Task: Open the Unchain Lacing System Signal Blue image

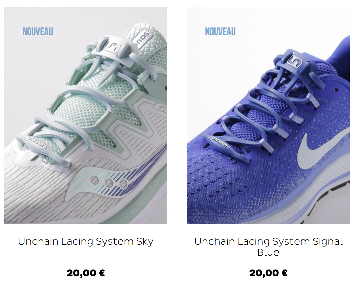Action: [x=268, y=115]
